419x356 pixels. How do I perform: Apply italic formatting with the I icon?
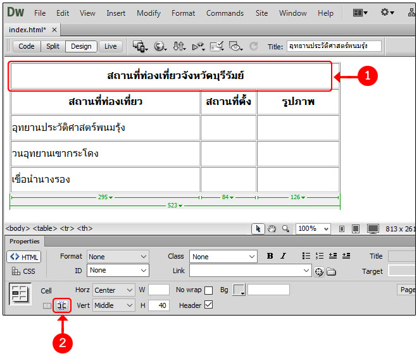[283, 256]
